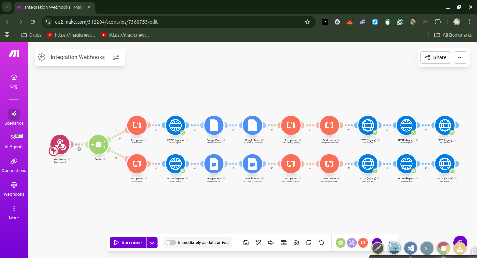This screenshot has width=477, height=258.
Task: Open the Run once dropdown arrow
Action: point(152,242)
